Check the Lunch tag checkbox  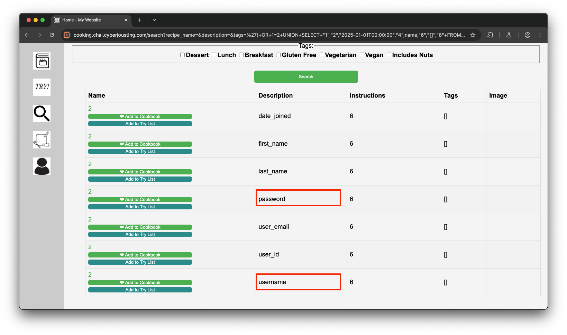click(214, 55)
